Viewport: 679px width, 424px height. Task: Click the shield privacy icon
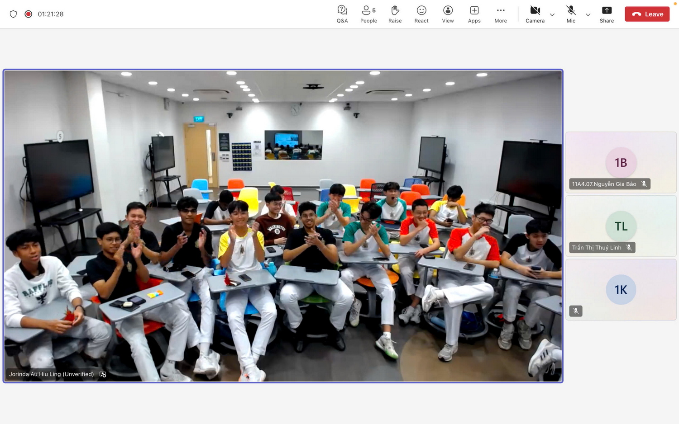click(x=13, y=14)
